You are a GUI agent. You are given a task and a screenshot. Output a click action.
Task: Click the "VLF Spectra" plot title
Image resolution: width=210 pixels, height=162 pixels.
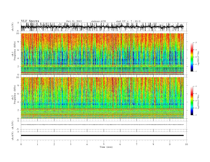[30, 21]
